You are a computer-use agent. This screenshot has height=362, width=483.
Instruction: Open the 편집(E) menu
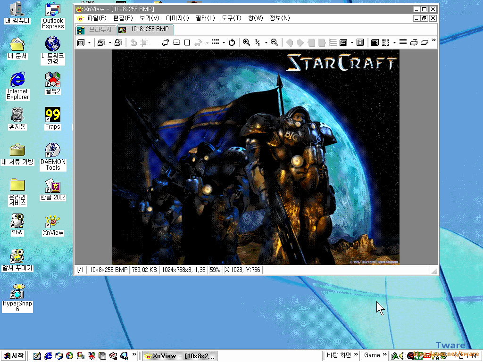[123, 18]
